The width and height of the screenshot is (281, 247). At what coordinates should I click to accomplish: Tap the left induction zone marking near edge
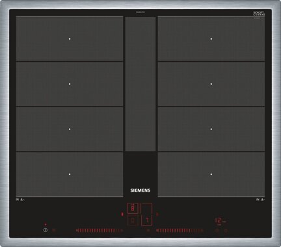pos(20,200)
